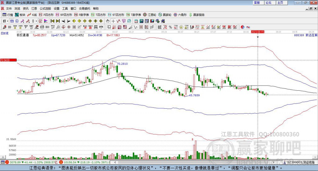The height and width of the screenshot is (171, 318).
Task: Click the 极反通道 indicator name
Action: click(x=23, y=35)
